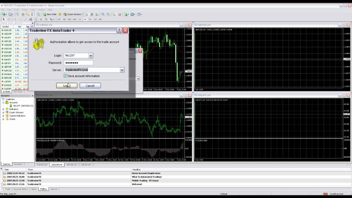Image resolution: width=352 pixels, height=198 pixels.
Task: Cancel the authorization dialog
Action: click(x=90, y=86)
